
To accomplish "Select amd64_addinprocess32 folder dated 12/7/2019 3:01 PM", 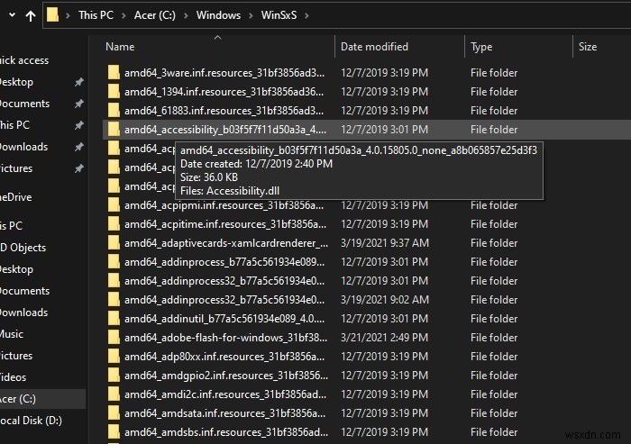I will coord(224,281).
